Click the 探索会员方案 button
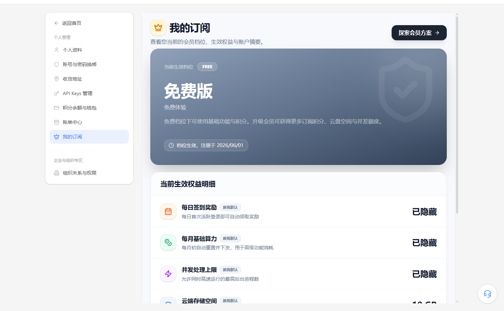This screenshot has width=504, height=311. point(419,33)
